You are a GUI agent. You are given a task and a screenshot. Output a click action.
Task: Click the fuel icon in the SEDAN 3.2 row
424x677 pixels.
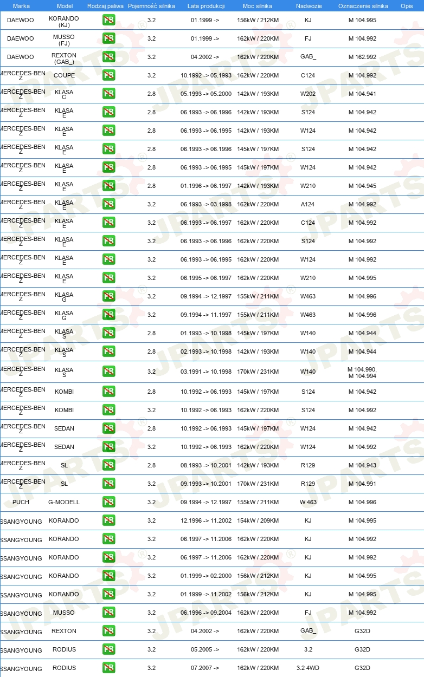click(x=108, y=447)
